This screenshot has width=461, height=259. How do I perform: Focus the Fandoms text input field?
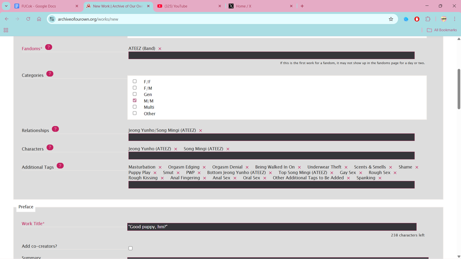272,55
